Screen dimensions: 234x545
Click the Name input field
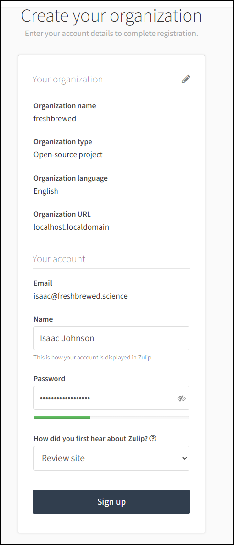tap(111, 338)
